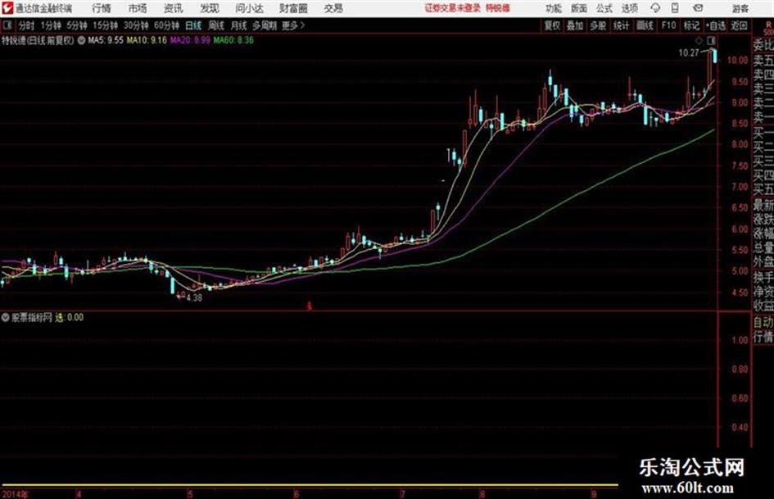The height and width of the screenshot is (499, 774).
Task: Expand the main chart indicator dropdown arrow
Action: click(81, 40)
